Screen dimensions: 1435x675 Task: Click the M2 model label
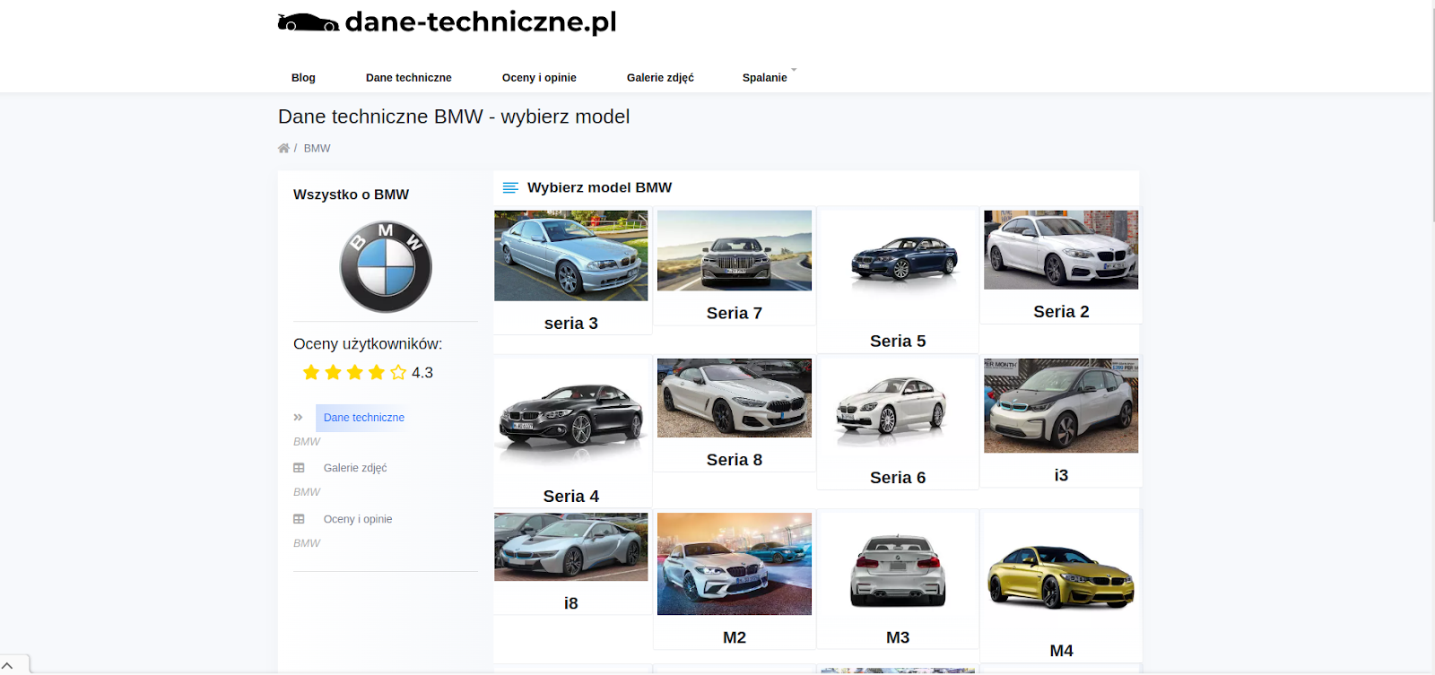pos(735,637)
